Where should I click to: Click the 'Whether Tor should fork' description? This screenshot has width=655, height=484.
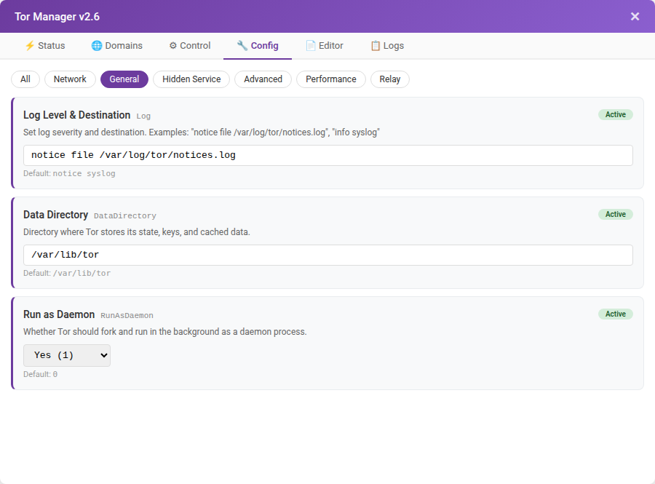click(165, 332)
